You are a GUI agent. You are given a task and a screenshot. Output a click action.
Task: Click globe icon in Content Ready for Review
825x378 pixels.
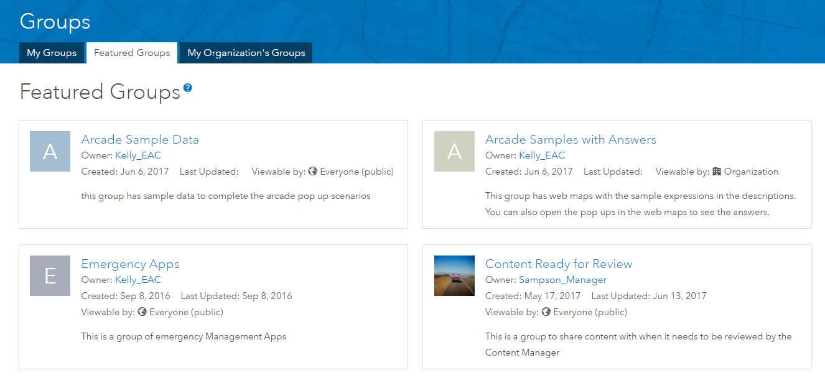coord(546,312)
